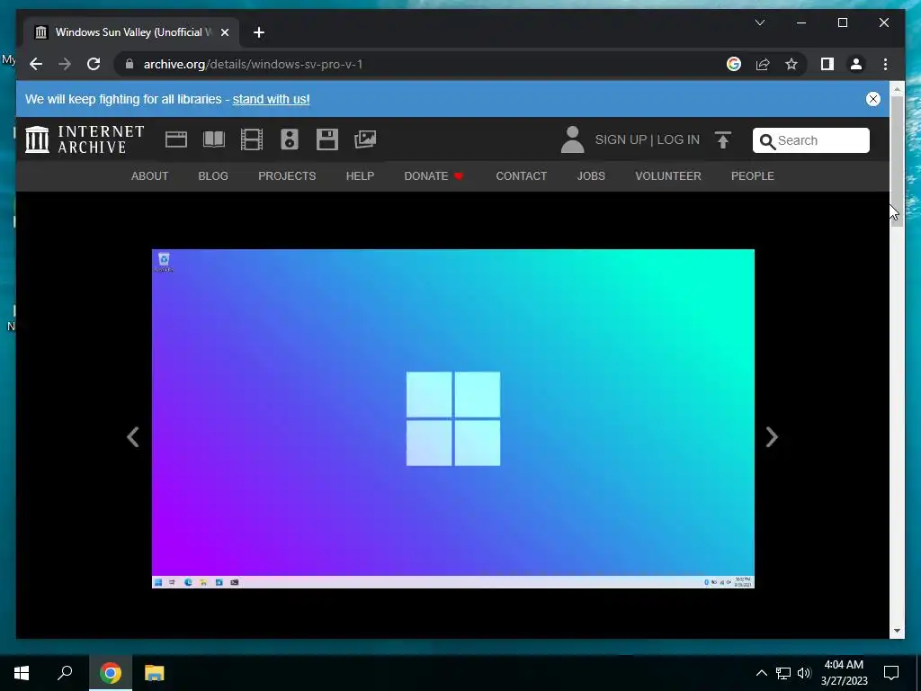Open the Internet Archive web section icon
921x691 pixels.
(x=176, y=139)
